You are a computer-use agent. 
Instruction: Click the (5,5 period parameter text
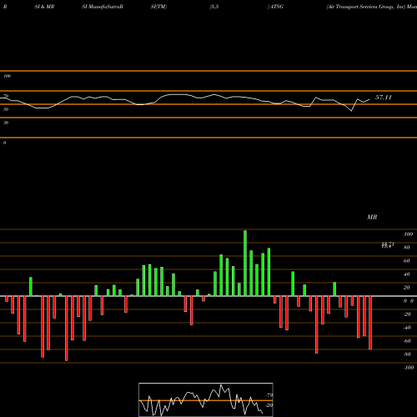[214, 7]
